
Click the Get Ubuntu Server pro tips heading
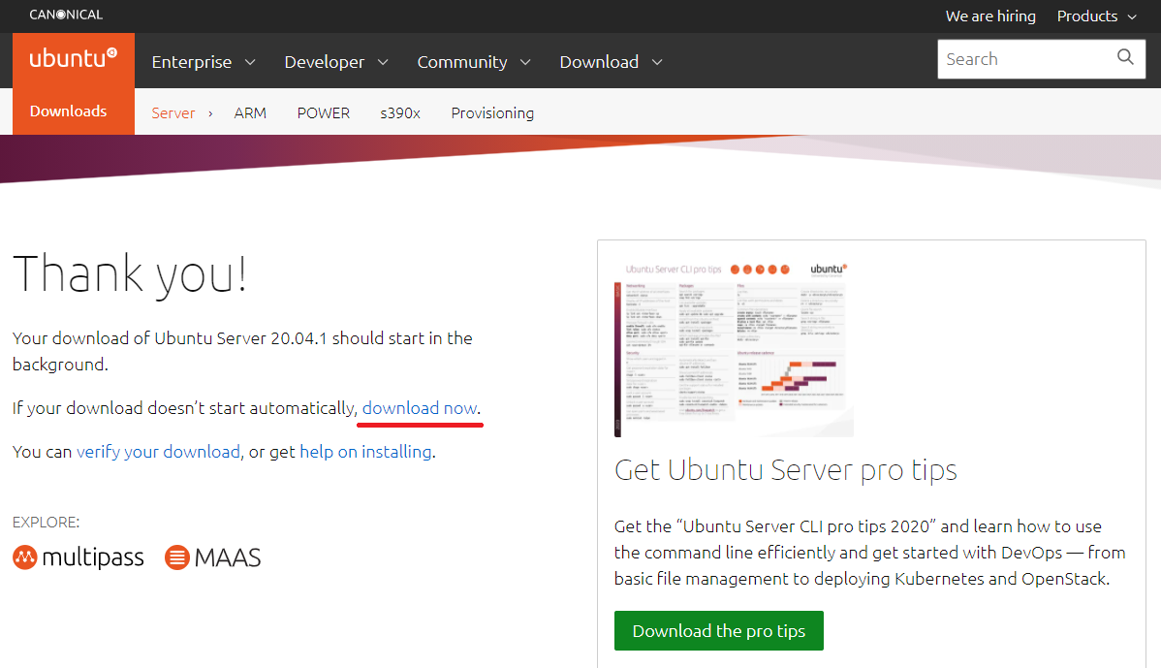click(x=786, y=470)
